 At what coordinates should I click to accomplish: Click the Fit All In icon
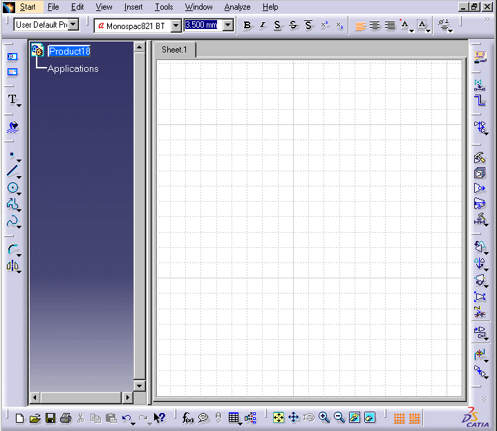coord(278,418)
